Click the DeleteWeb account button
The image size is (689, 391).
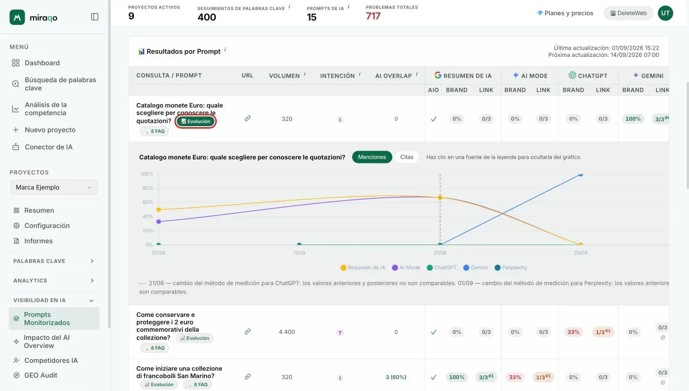pos(628,13)
